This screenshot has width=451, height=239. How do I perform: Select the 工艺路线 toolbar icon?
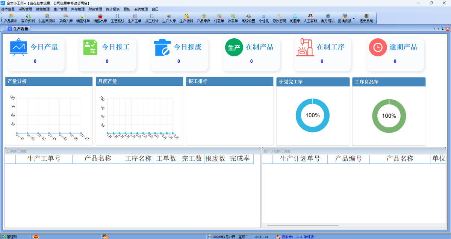117,18
